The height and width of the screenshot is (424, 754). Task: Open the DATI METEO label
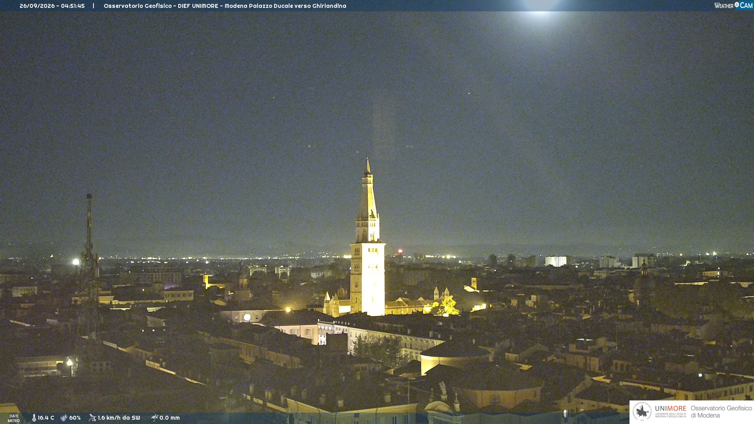click(x=14, y=418)
